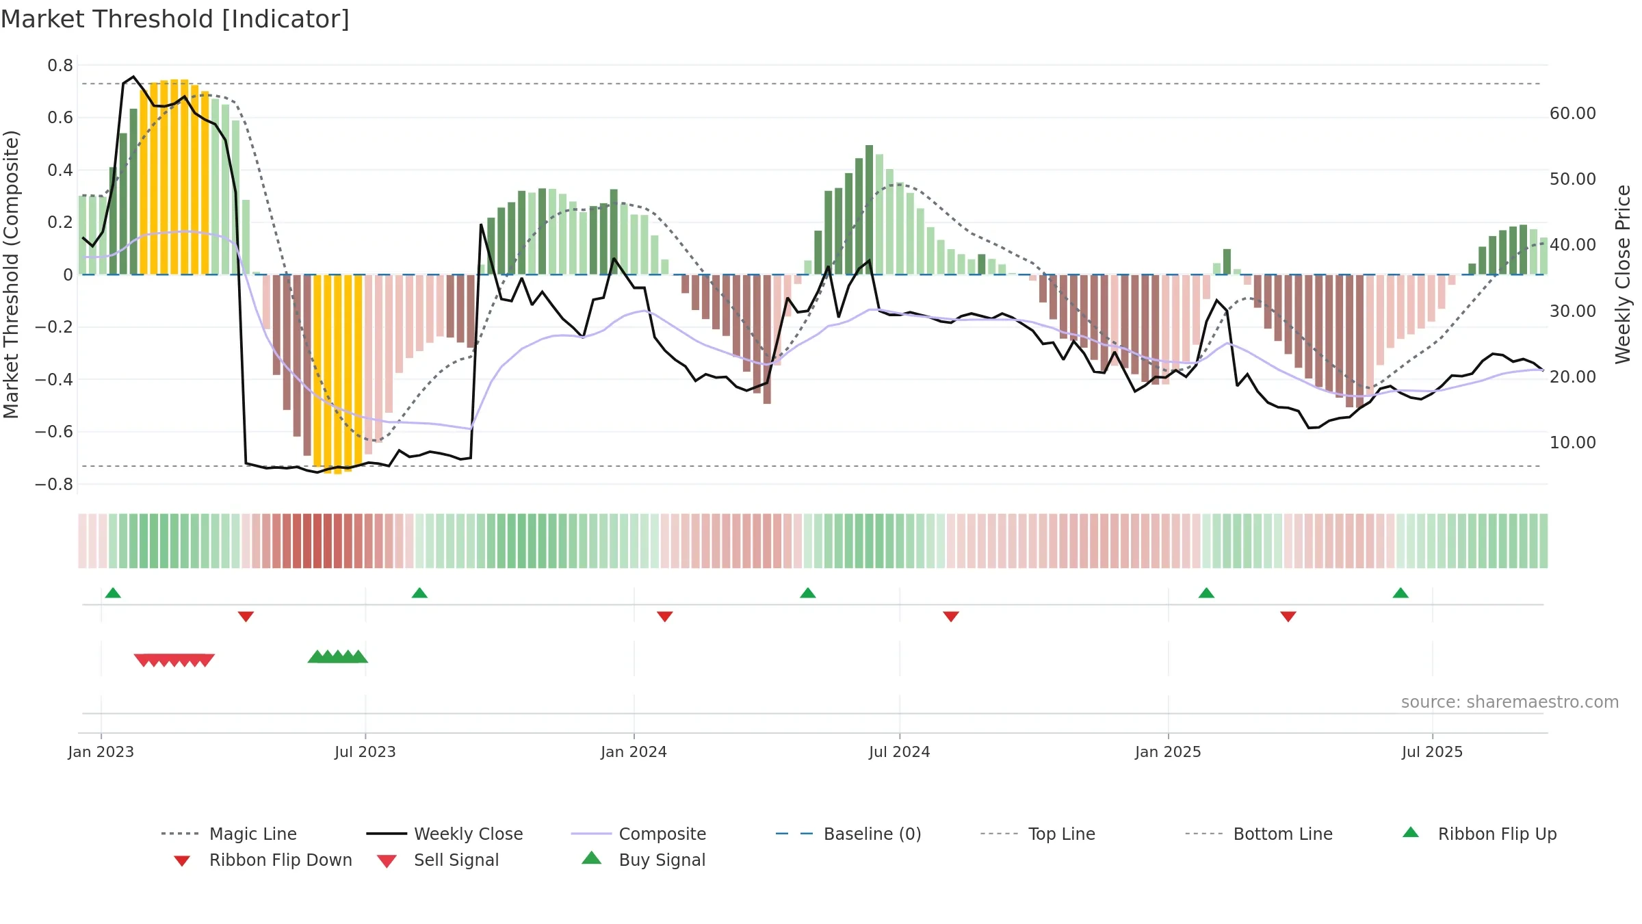1642x924 pixels.
Task: Click the 0.8 left axis tick label
Action: pyautogui.click(x=60, y=66)
